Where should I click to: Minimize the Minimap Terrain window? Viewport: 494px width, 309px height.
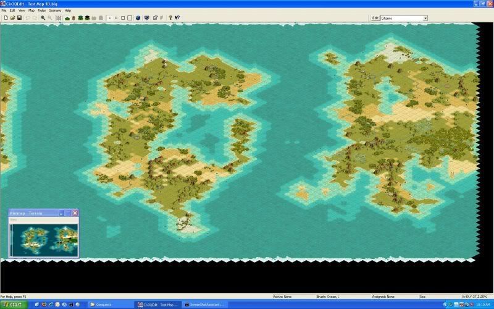[x=61, y=213]
